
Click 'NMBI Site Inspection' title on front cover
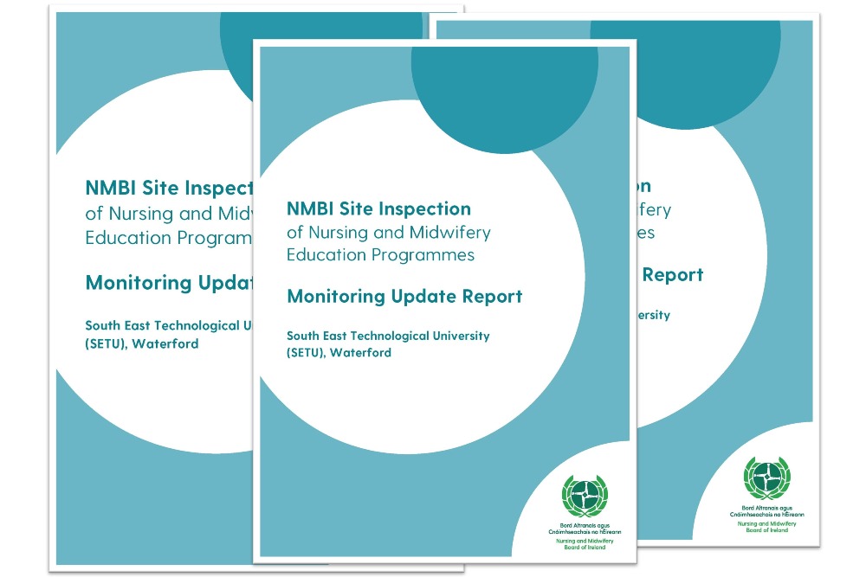pos(379,208)
